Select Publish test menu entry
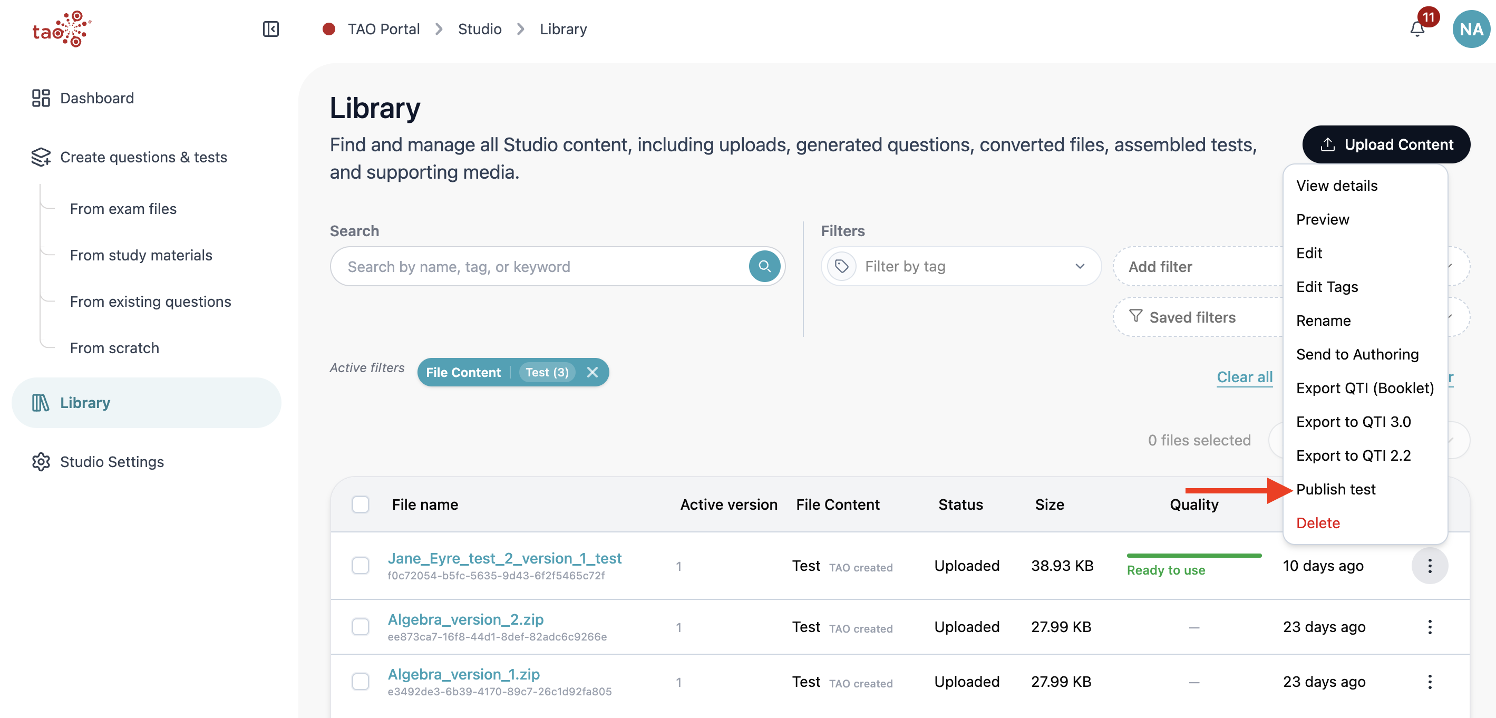Screen dimensions: 1496x718 click(1335, 489)
